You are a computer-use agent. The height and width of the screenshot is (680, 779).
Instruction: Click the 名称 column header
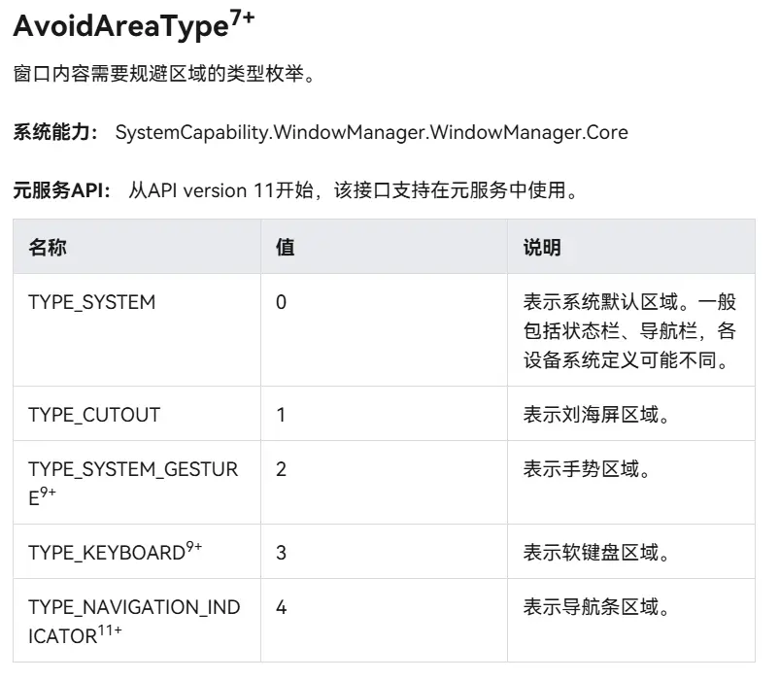click(48, 248)
